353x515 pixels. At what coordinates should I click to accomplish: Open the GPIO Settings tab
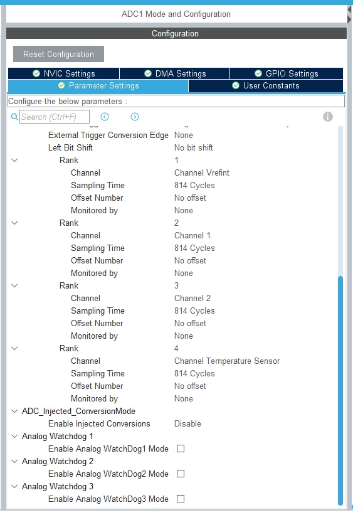(x=287, y=73)
